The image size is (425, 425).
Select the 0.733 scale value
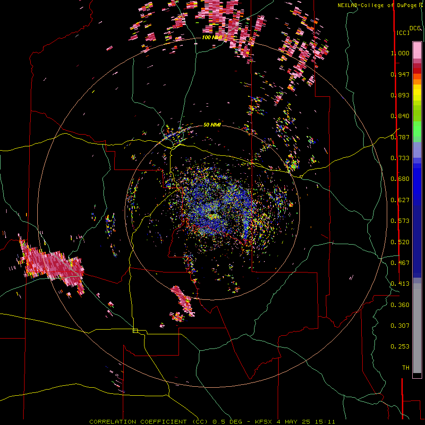(400, 158)
